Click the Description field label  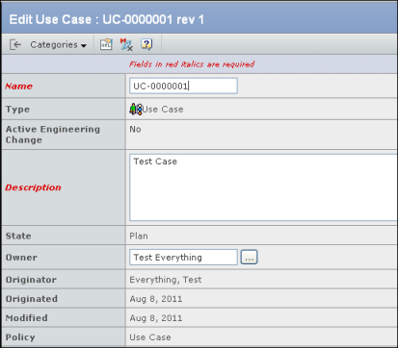[33, 187]
